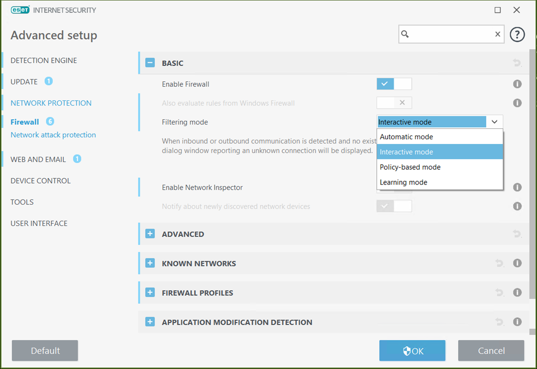Open Detection Engine settings
Image resolution: width=537 pixels, height=369 pixels.
click(44, 60)
